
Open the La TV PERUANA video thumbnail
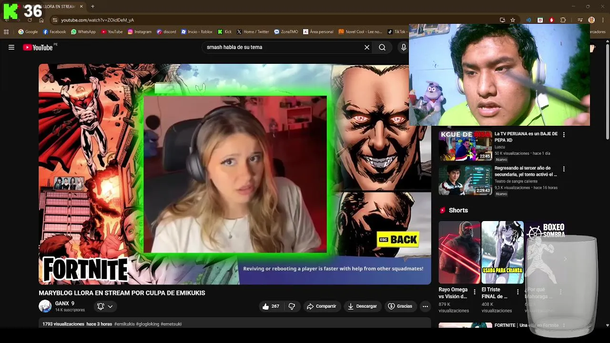(x=465, y=145)
